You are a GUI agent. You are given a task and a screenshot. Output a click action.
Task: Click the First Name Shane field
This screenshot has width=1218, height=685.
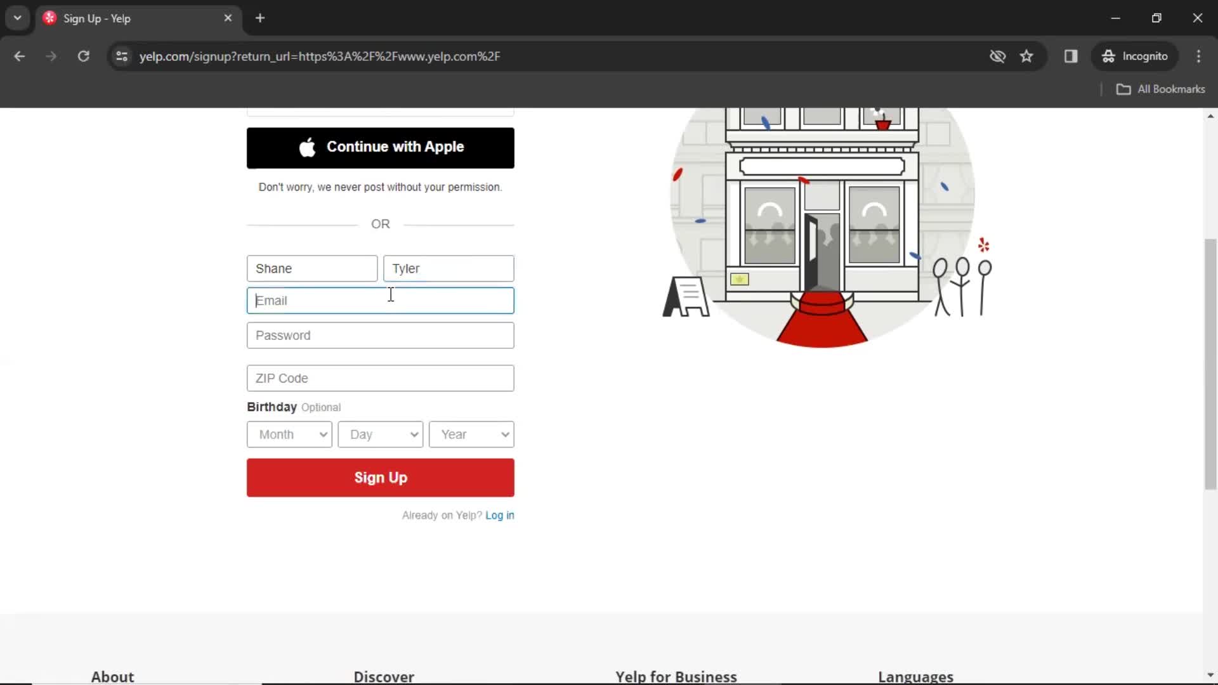(312, 268)
